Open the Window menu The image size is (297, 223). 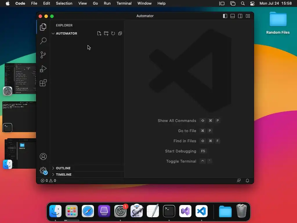pos(144,3)
